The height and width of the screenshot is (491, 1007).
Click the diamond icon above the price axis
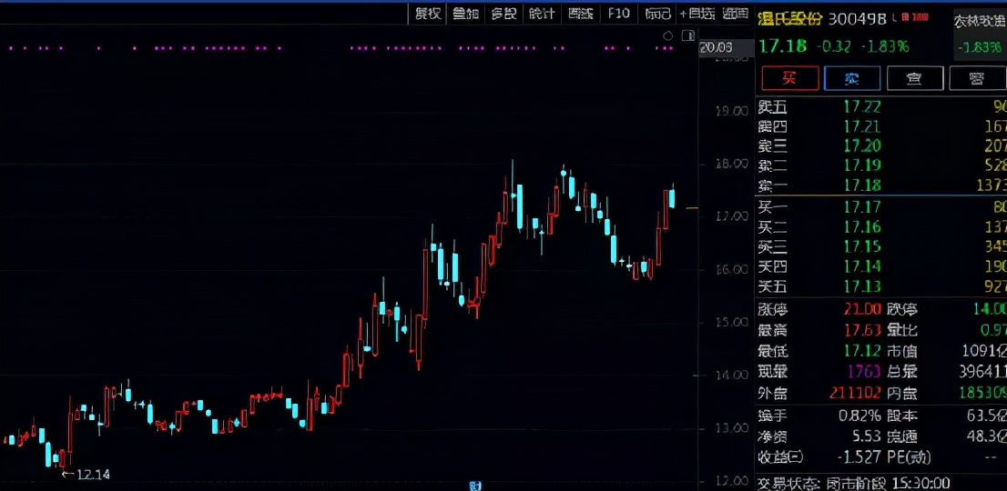pyautogui.click(x=668, y=35)
